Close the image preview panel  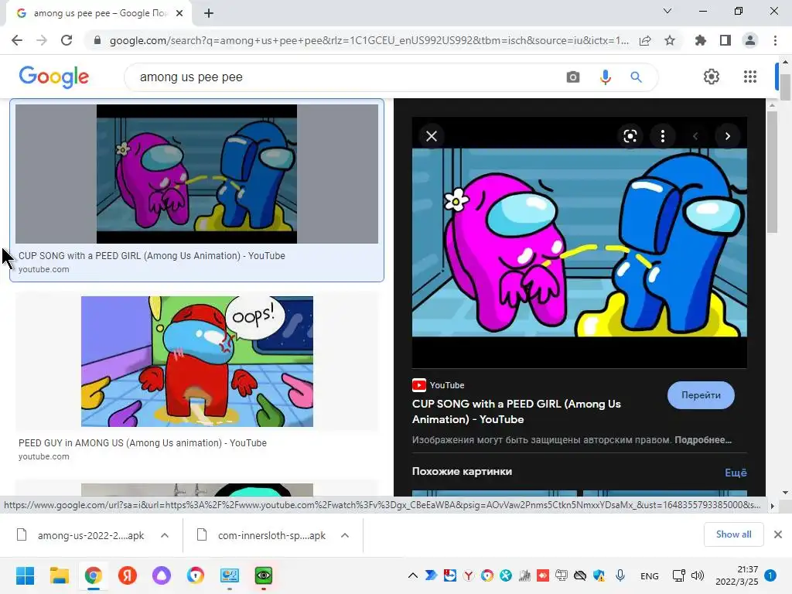pyautogui.click(x=432, y=136)
